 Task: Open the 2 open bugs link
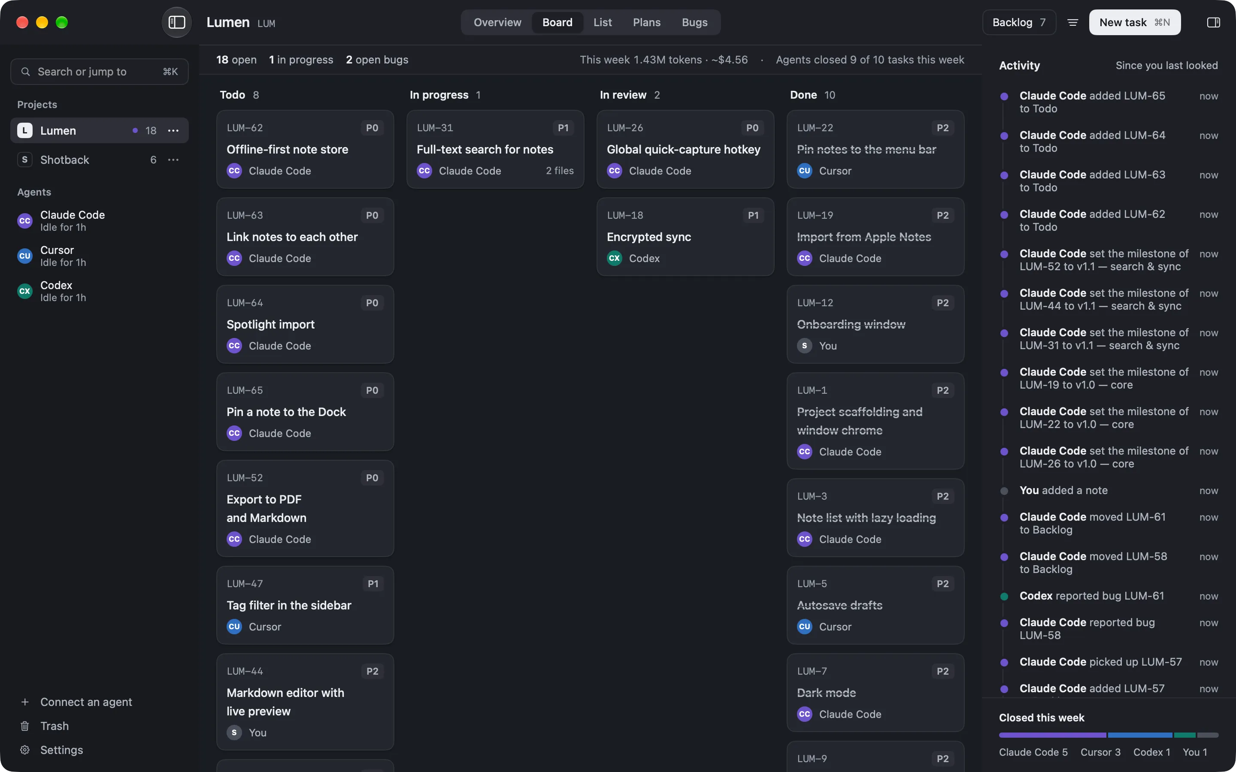point(377,60)
